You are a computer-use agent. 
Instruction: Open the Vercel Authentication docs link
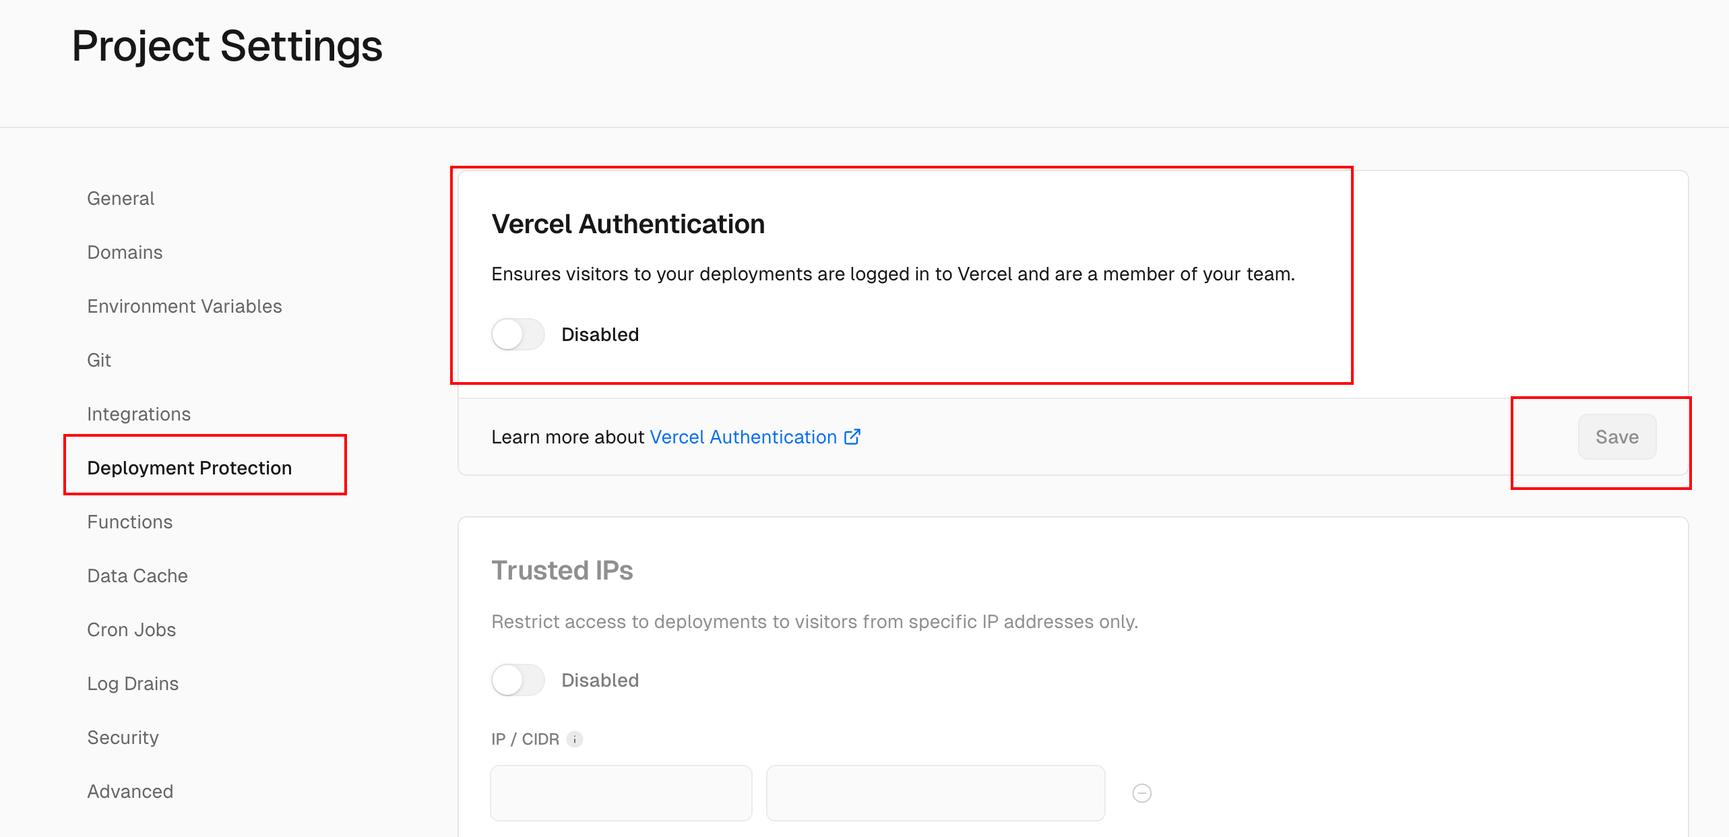click(x=743, y=437)
